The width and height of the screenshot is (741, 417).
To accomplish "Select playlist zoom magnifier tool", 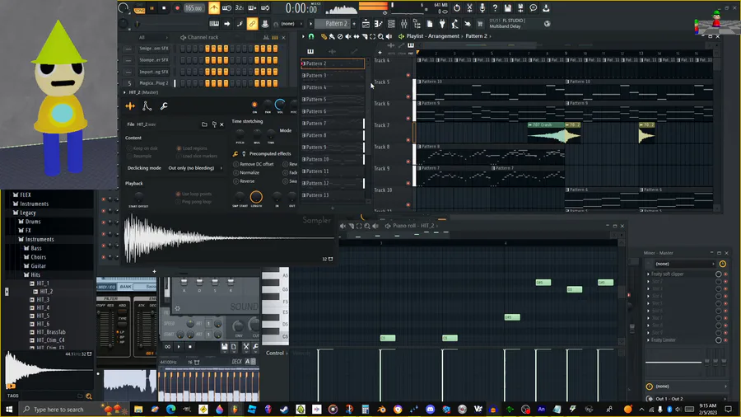I will [x=380, y=36].
